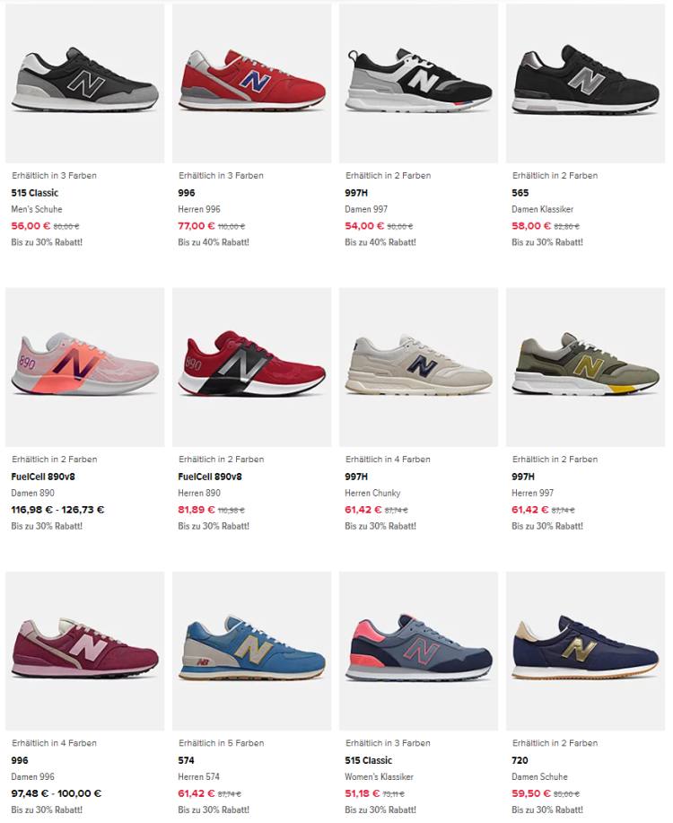The height and width of the screenshot is (823, 673).
Task: Click the '720' Damen Schuhe product name
Action: tap(520, 760)
